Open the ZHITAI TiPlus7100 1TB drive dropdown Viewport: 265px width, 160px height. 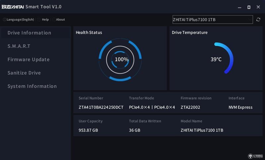click(213, 20)
